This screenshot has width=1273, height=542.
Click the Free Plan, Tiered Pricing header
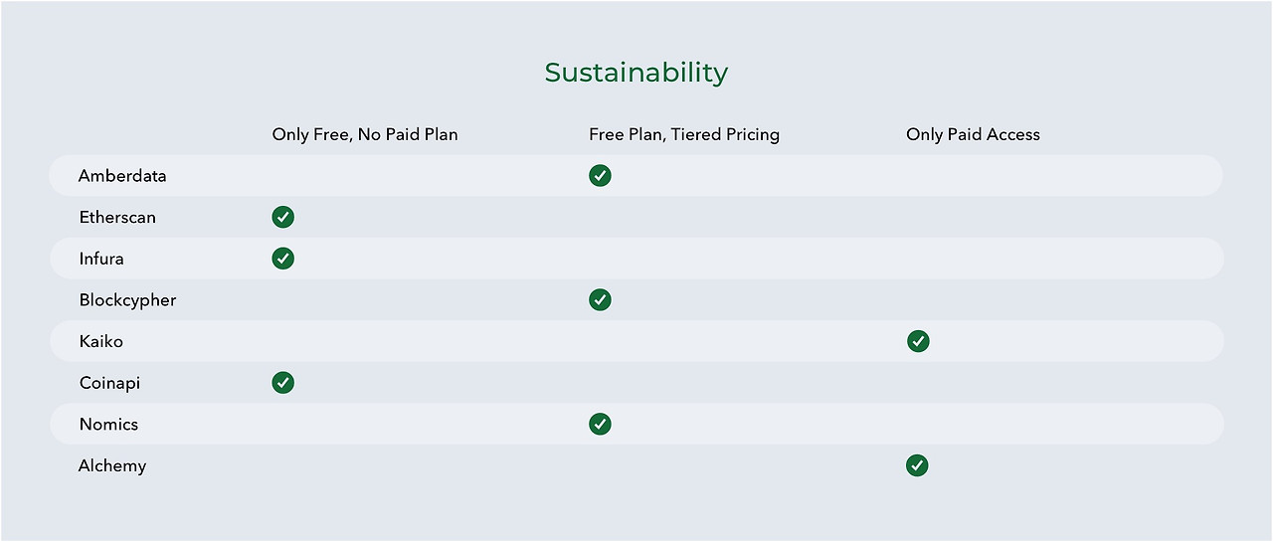(x=684, y=134)
